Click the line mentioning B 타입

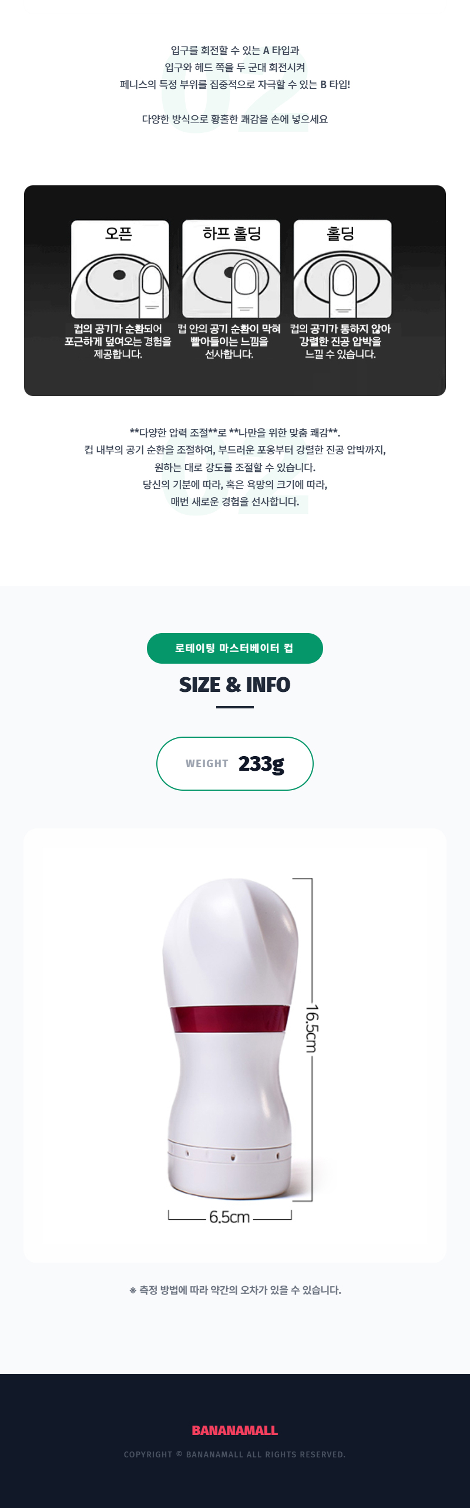tap(235, 85)
